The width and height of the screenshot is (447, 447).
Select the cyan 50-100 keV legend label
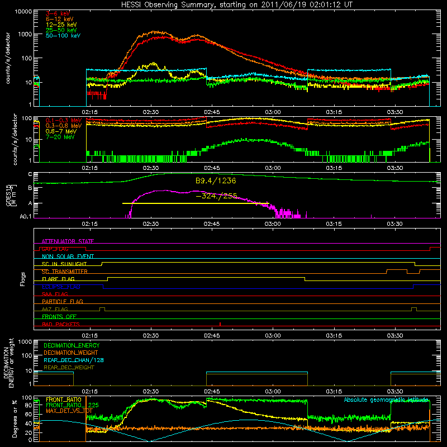(x=63, y=36)
